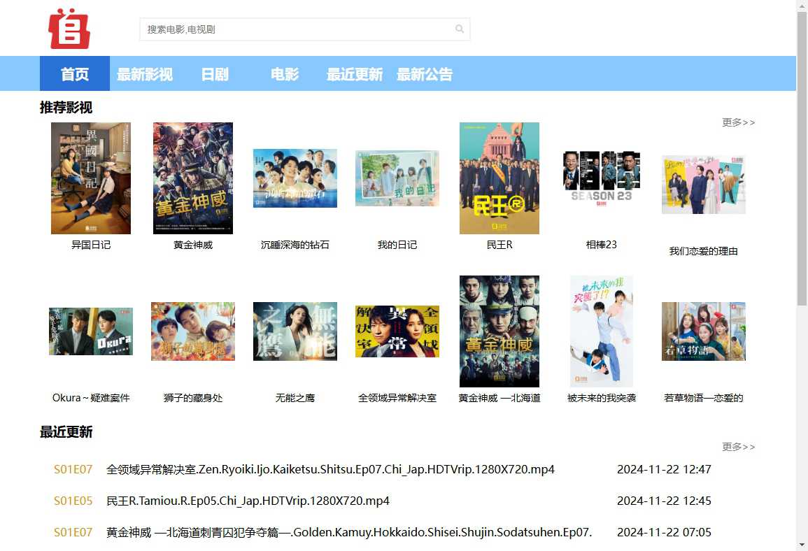The width and height of the screenshot is (808, 551).
Task: Click the 2024-11-22 12:45 timestamp
Action: 664,501
